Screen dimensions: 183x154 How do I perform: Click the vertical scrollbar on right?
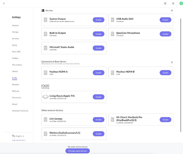[x=181, y=75]
